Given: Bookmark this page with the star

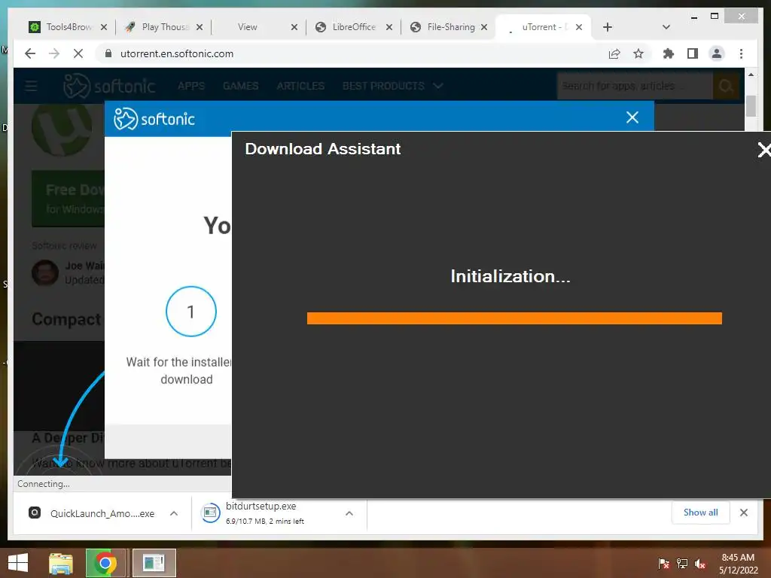Looking at the screenshot, I should click(638, 53).
